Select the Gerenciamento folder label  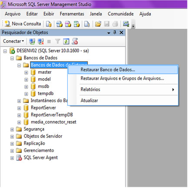(39, 151)
